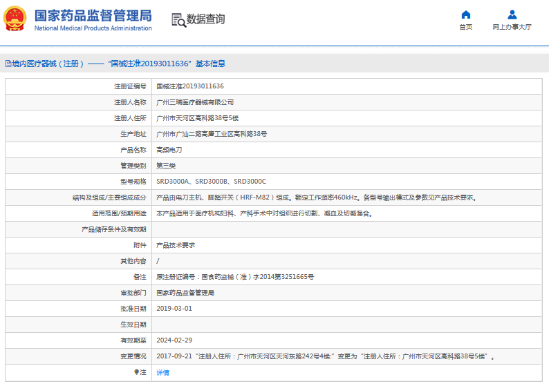Go to 首页 home icon
Viewport: 549px width, 386px height.
tap(465, 15)
